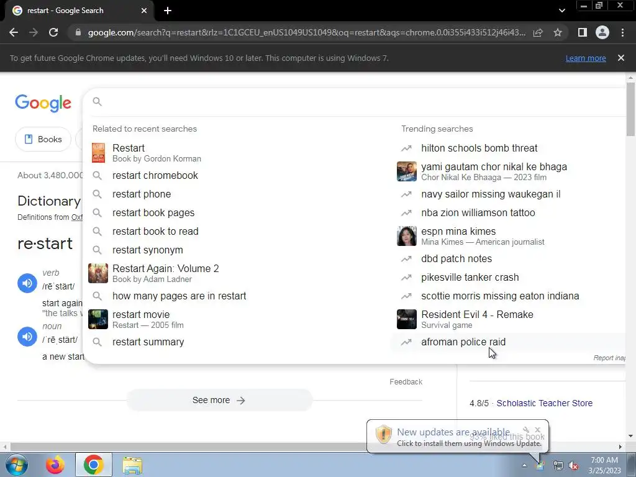The width and height of the screenshot is (636, 477).
Task: Click the Resident Evil 4 thumbnail
Action: click(x=407, y=319)
